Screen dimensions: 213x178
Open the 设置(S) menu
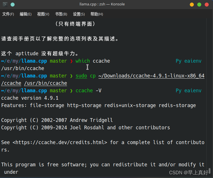pos(79,14)
